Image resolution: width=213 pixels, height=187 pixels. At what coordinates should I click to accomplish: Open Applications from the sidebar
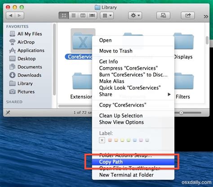pos(27,50)
